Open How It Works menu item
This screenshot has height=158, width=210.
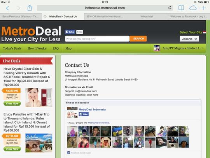37,48
